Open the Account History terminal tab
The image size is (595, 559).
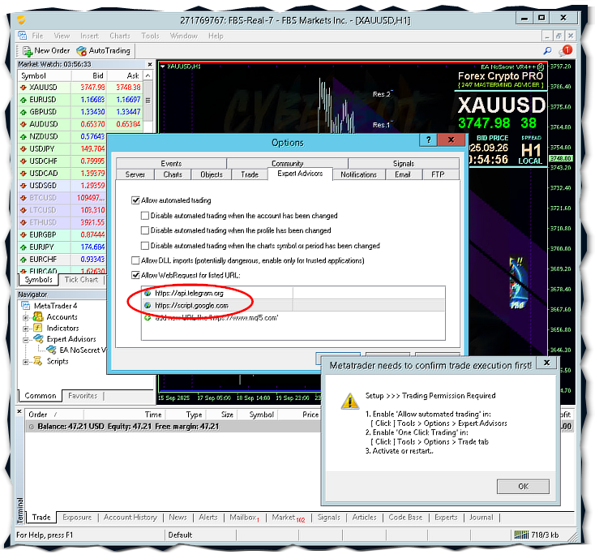[x=131, y=518]
